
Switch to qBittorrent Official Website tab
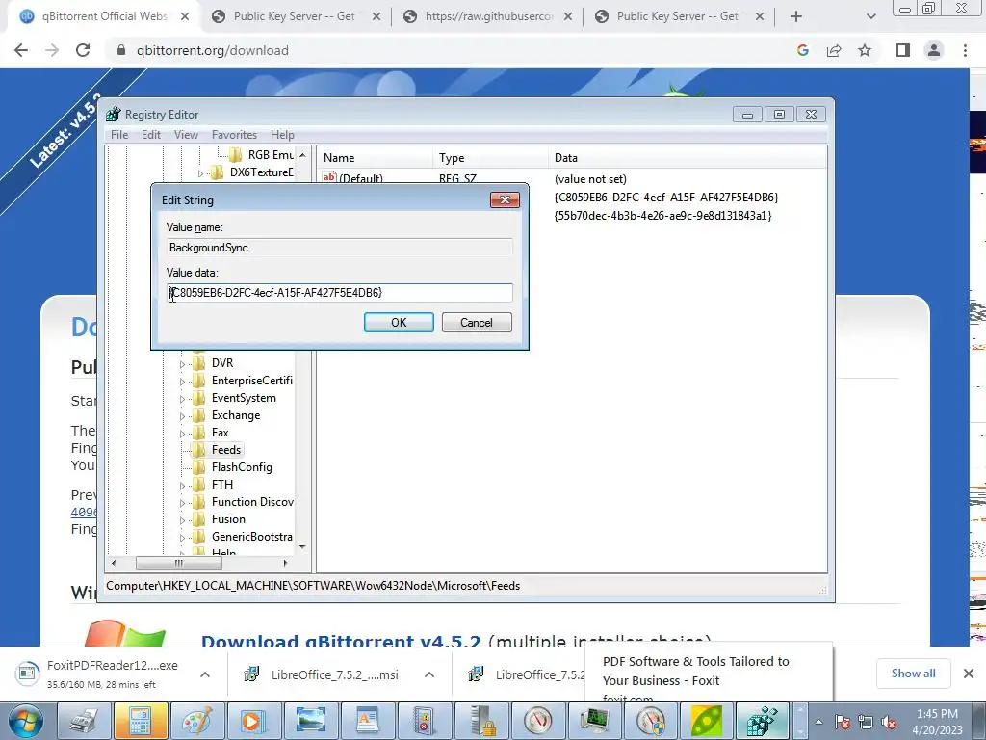tap(105, 16)
